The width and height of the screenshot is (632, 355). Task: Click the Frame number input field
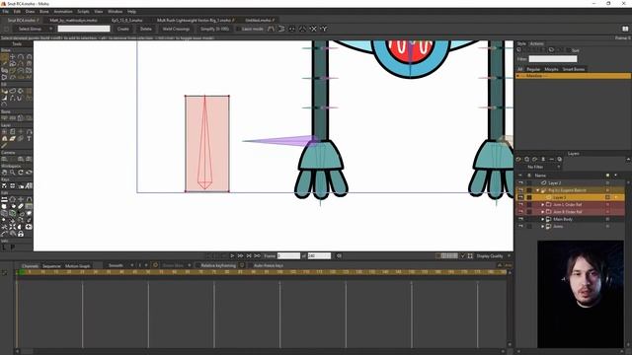pos(288,256)
